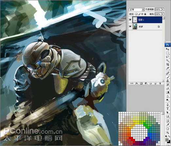Delete layer using trash icon

click(x=160, y=83)
